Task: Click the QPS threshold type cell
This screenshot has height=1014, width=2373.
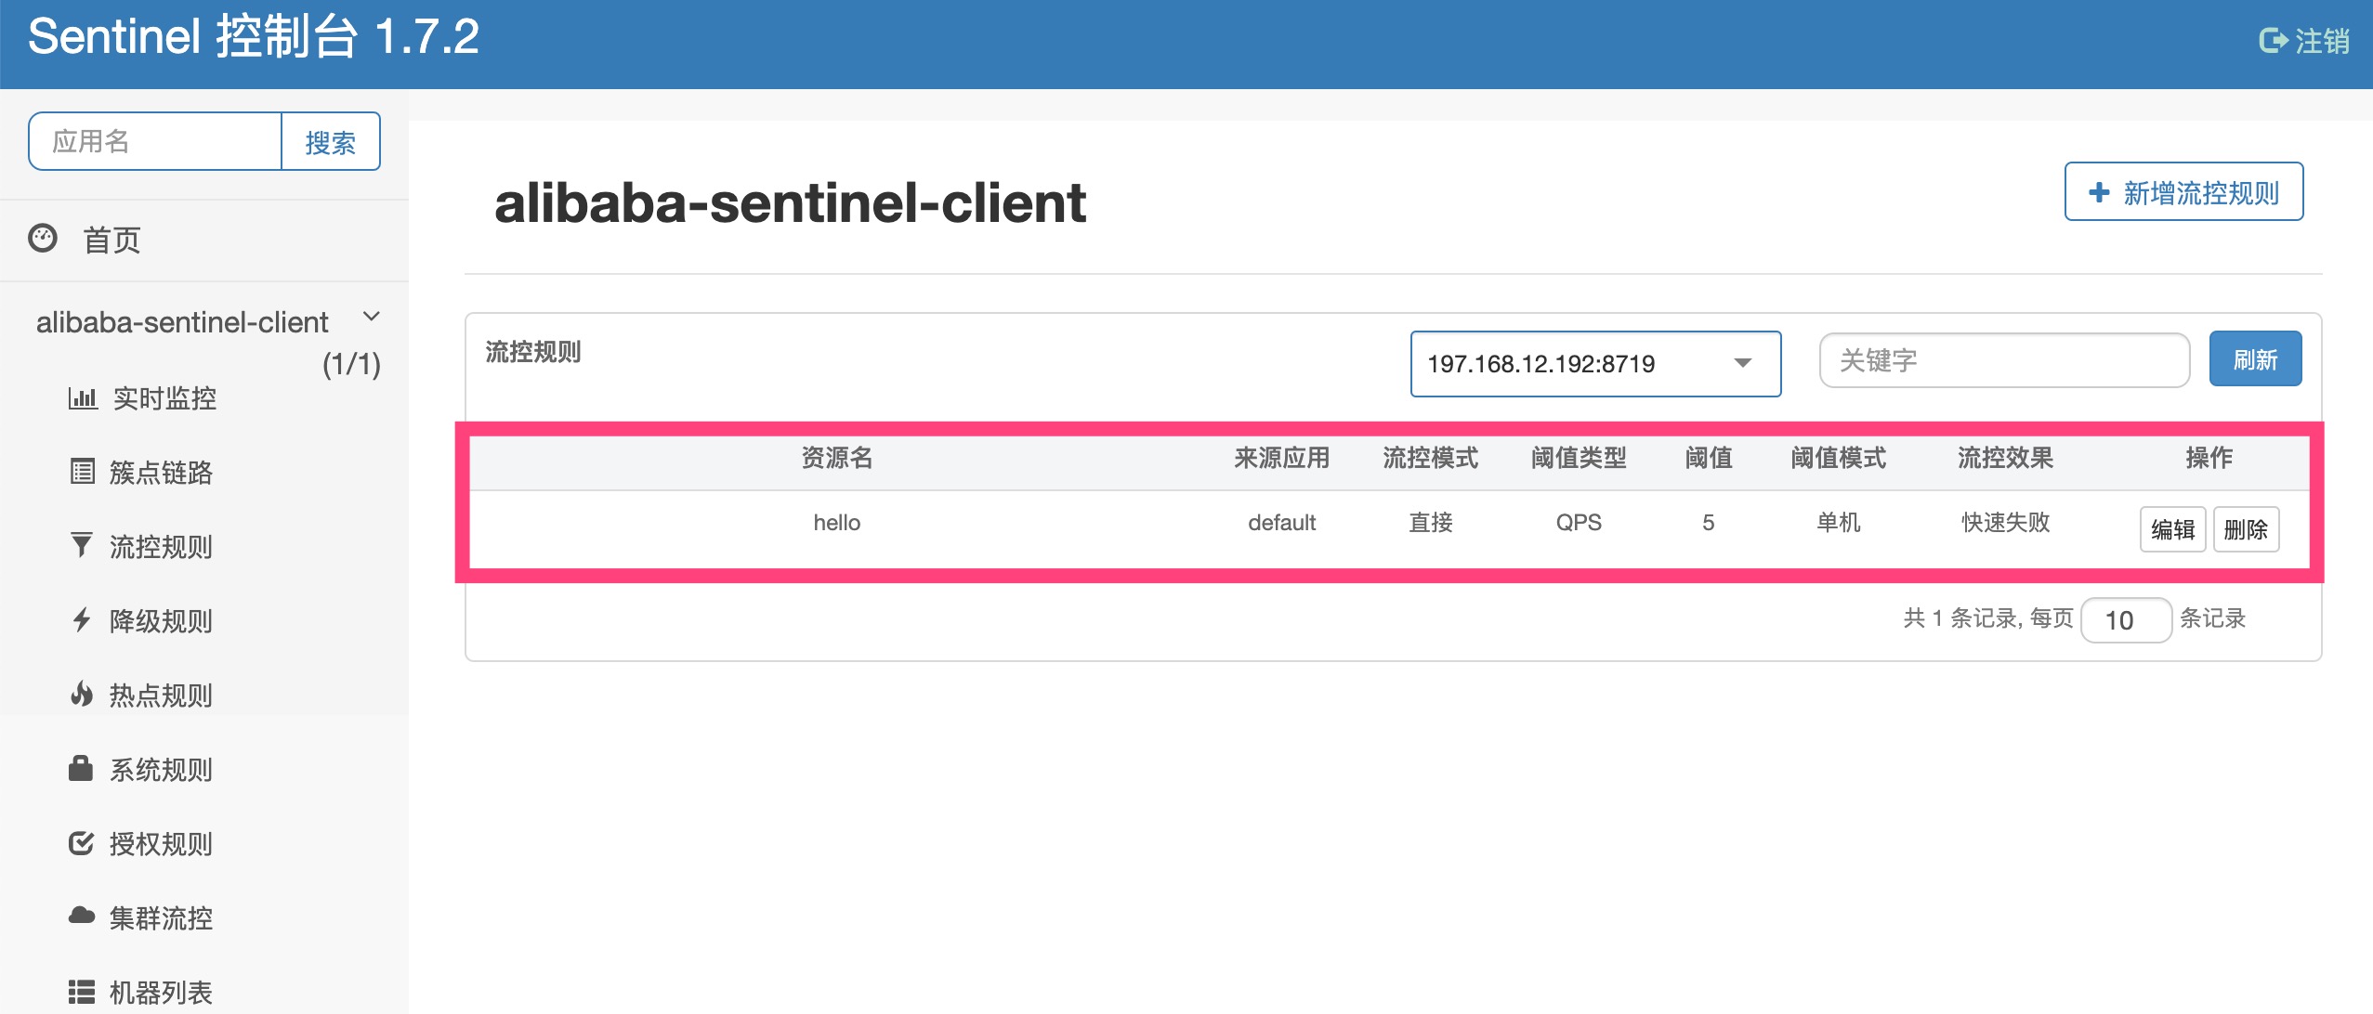Action: tap(1579, 523)
